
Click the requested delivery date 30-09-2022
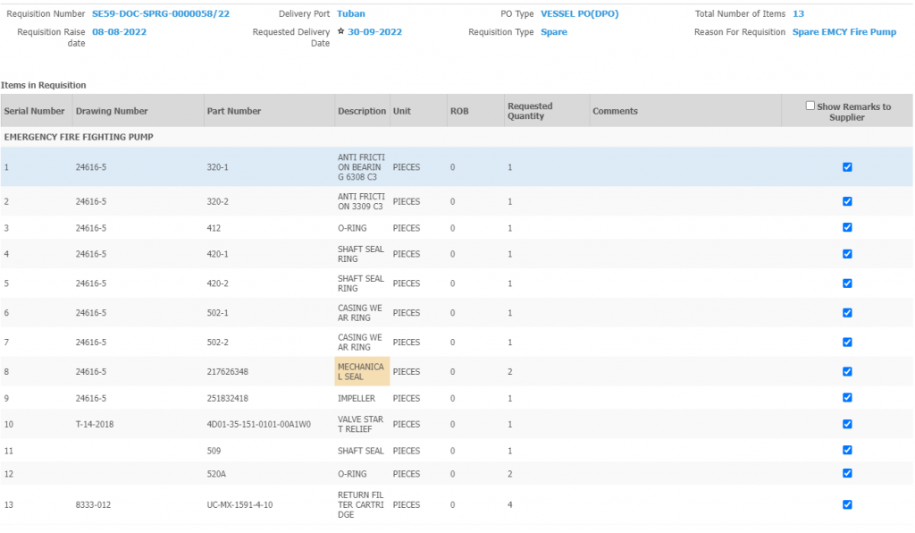(374, 32)
